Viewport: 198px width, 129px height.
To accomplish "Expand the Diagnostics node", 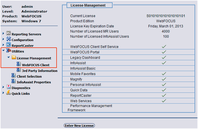I will (x=3, y=87).
